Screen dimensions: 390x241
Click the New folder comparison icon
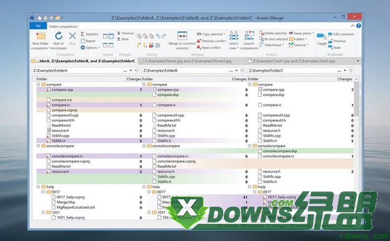pos(41,36)
